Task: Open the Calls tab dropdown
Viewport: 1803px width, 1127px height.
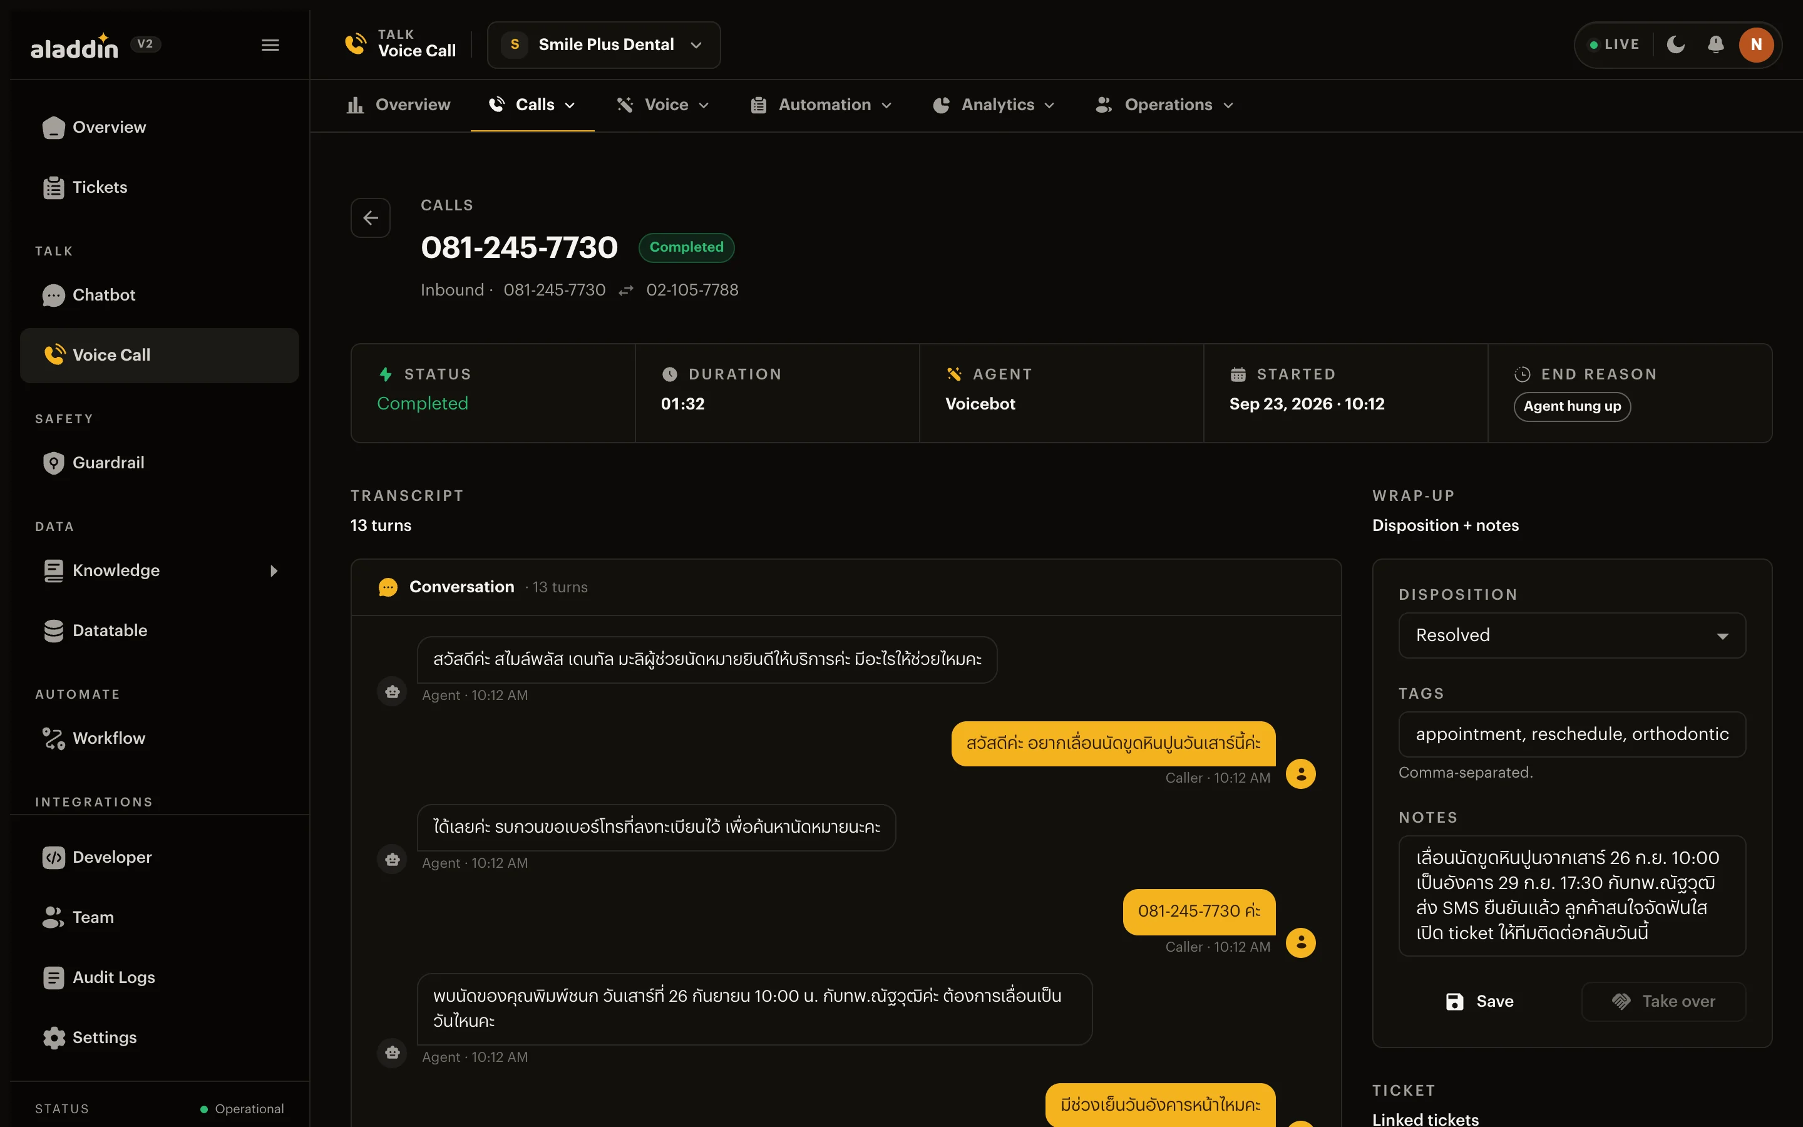Action: [x=532, y=105]
